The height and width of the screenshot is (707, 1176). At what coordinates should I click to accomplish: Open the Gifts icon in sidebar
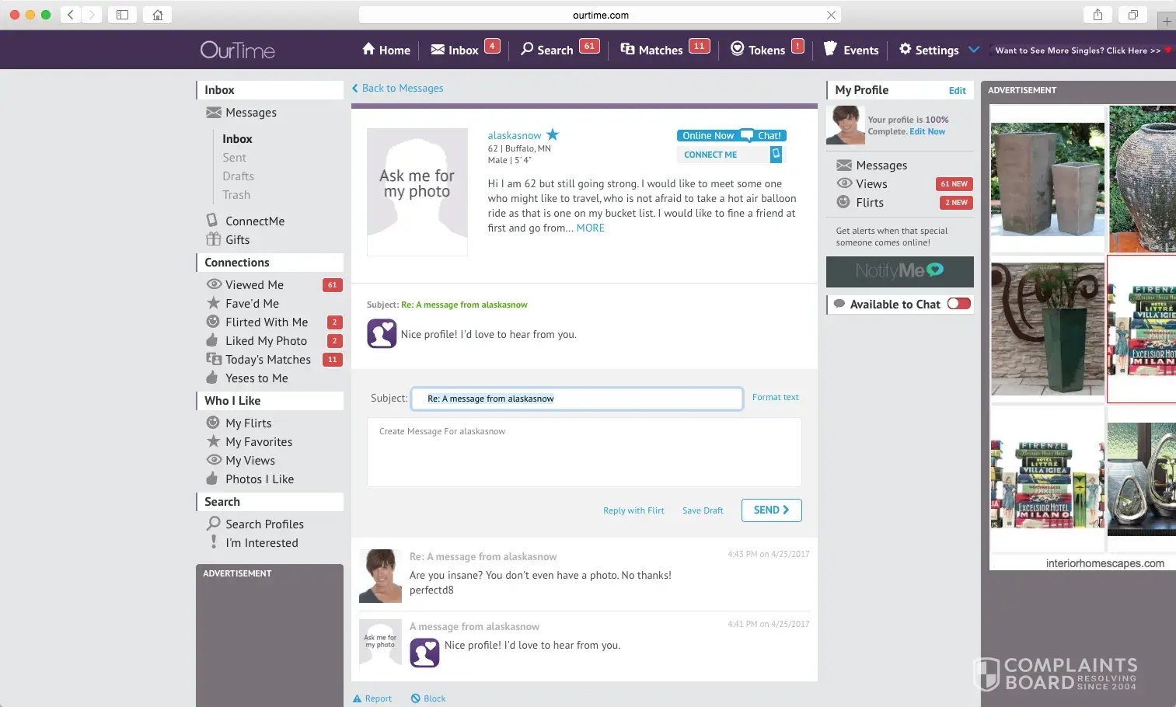[x=214, y=239]
